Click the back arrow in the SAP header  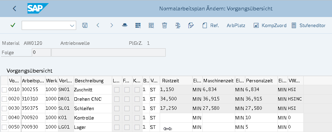14,9
